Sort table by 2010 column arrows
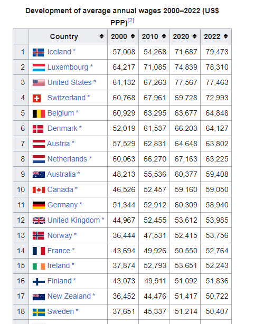This screenshot has width=273, height=324. tap(164, 36)
